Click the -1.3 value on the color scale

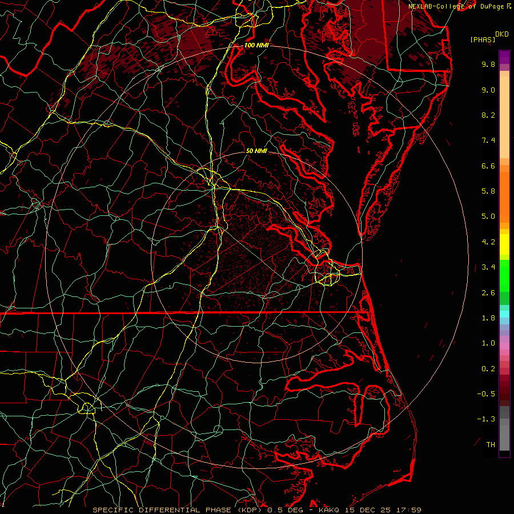tap(486, 419)
